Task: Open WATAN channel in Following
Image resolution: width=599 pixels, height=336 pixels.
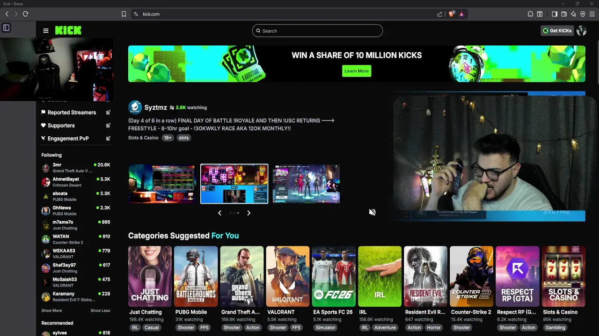Action: point(75,239)
